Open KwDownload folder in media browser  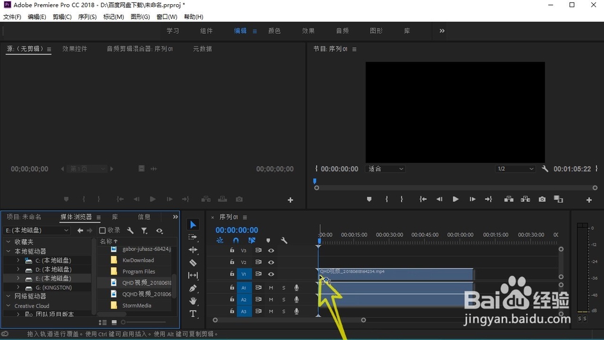coord(138,260)
